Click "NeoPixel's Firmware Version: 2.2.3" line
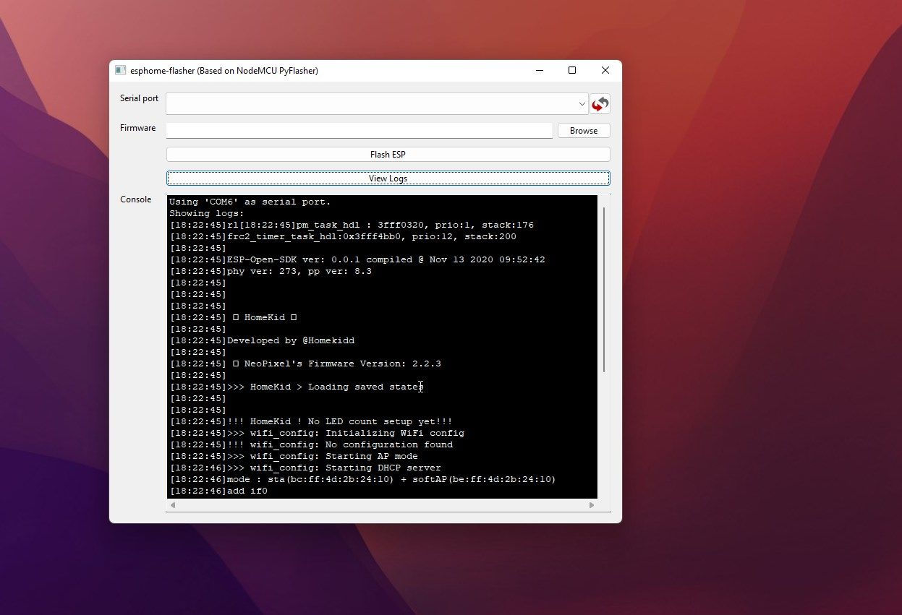Viewport: 902px width, 615px height. click(x=305, y=364)
